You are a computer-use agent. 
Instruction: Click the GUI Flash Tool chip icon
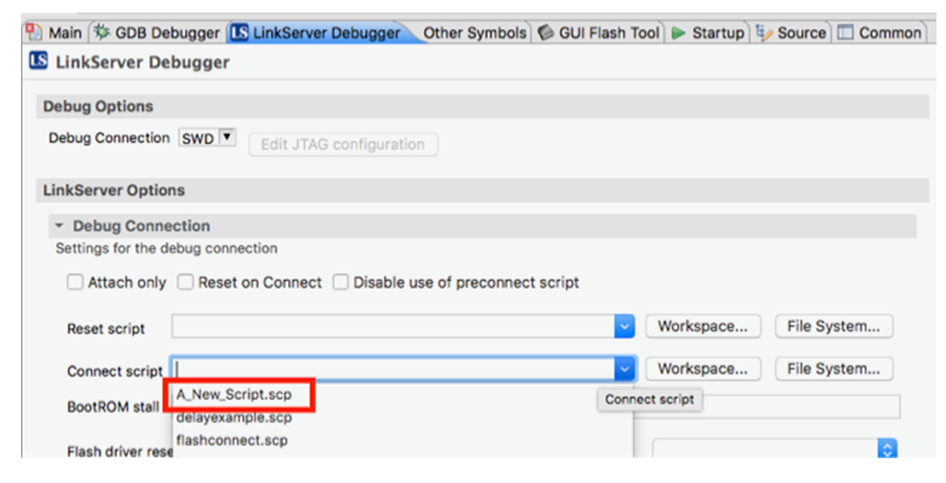click(545, 32)
